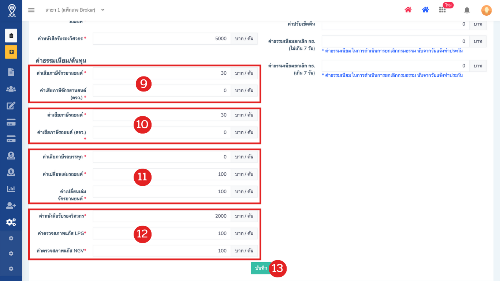Focus the ค่าปรับเช็คคืน field

(x=395, y=24)
